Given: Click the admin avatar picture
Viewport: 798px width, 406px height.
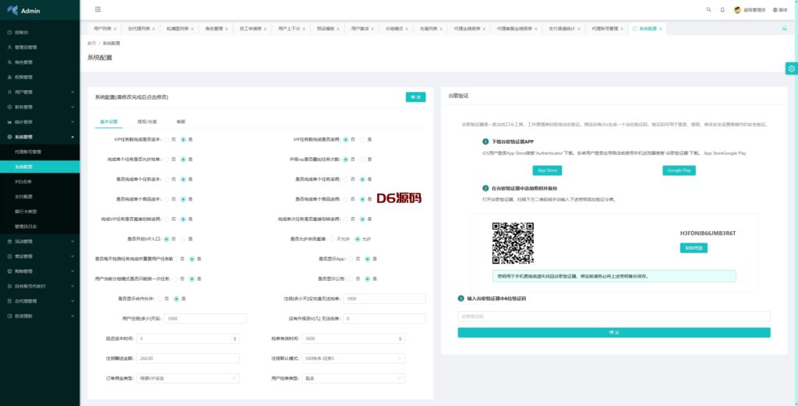Looking at the screenshot, I should pyautogui.click(x=737, y=9).
